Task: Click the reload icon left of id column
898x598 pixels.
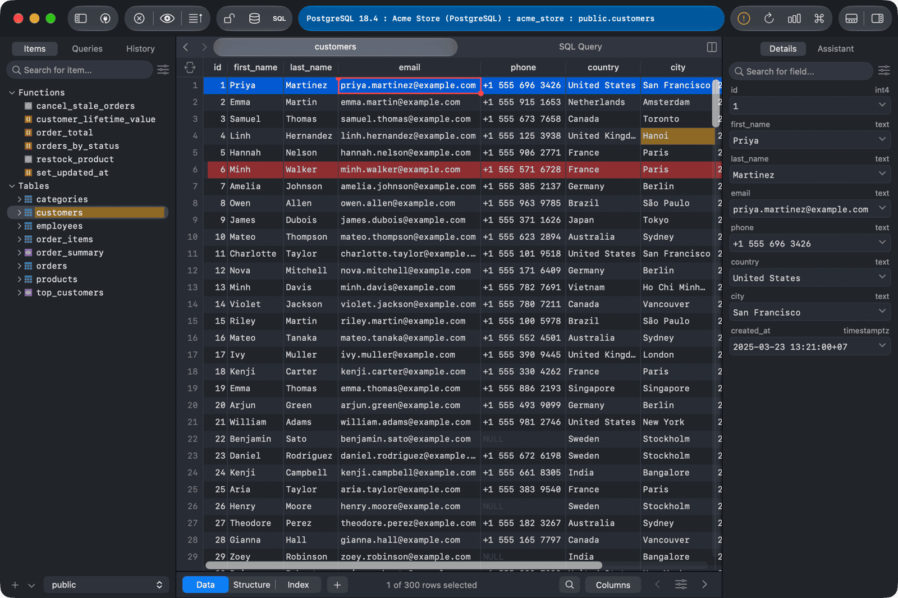Action: 190,67
